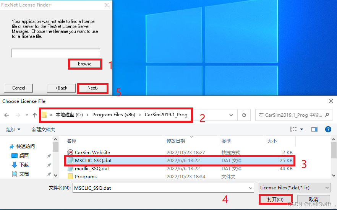Viewport: 337px width, 210px height.
Task: Select the madlic_SSQ.dat file
Action: tap(92, 168)
